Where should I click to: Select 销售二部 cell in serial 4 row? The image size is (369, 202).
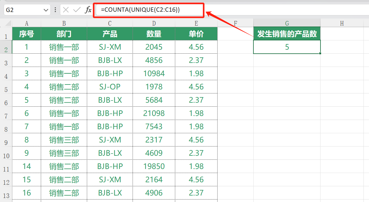pos(64,87)
